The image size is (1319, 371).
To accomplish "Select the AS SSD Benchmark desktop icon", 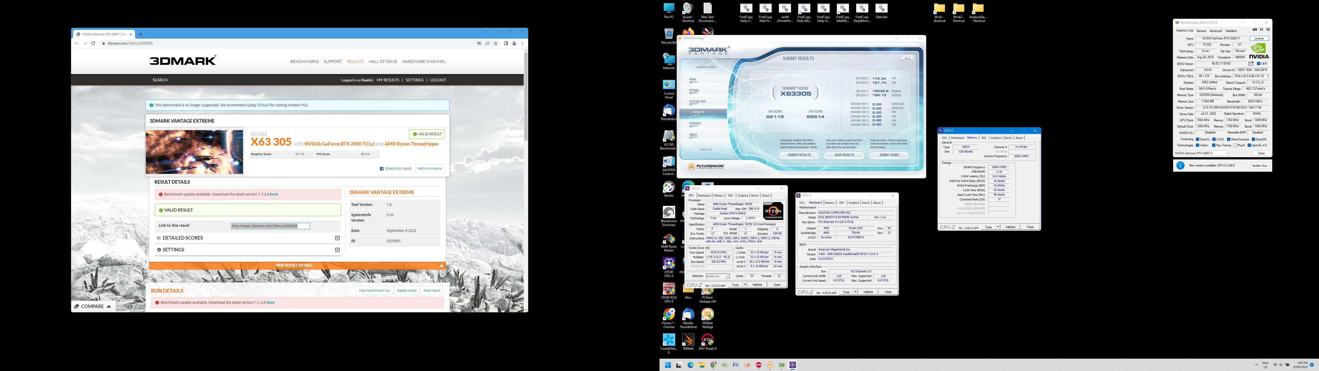I will pyautogui.click(x=669, y=140).
